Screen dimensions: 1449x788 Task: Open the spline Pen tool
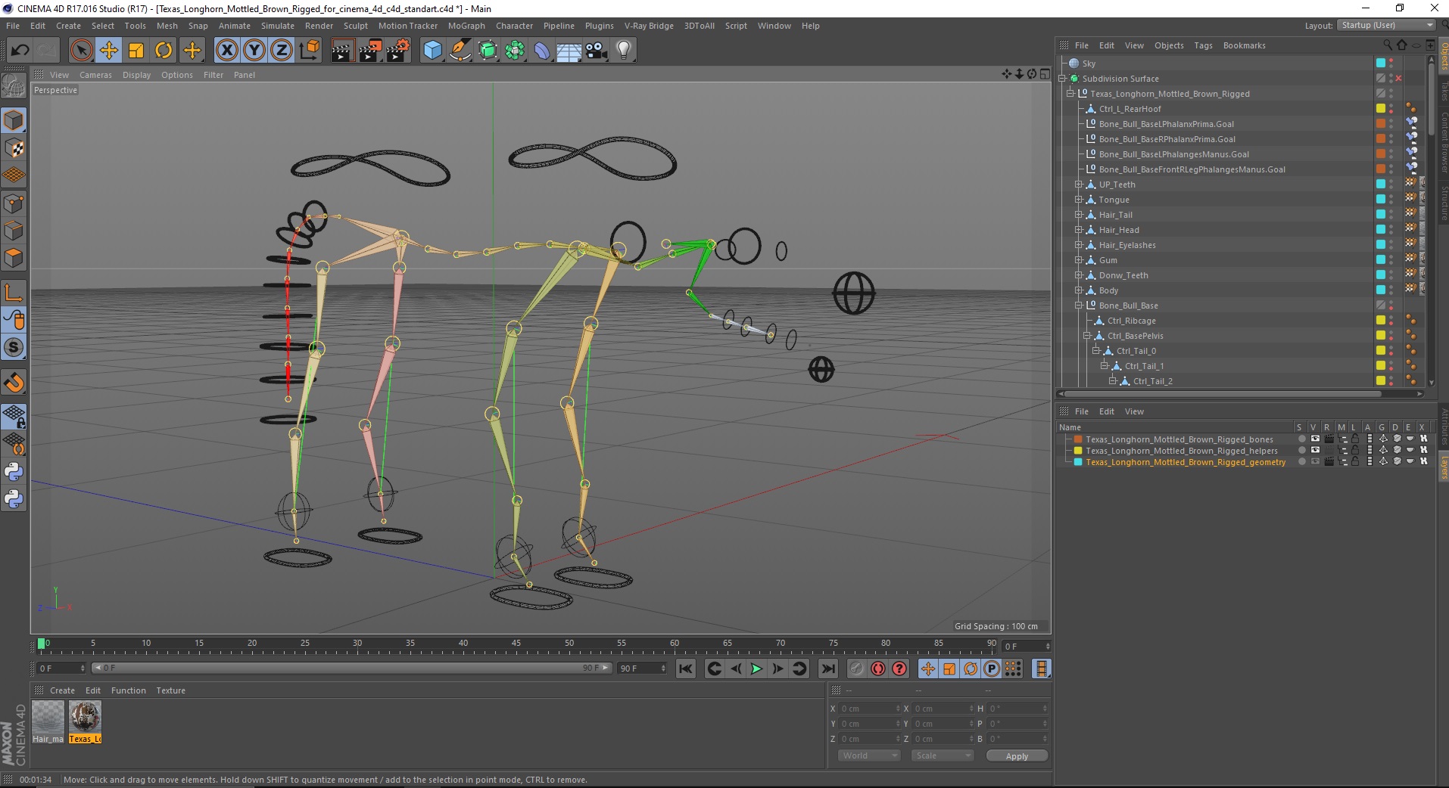(460, 51)
